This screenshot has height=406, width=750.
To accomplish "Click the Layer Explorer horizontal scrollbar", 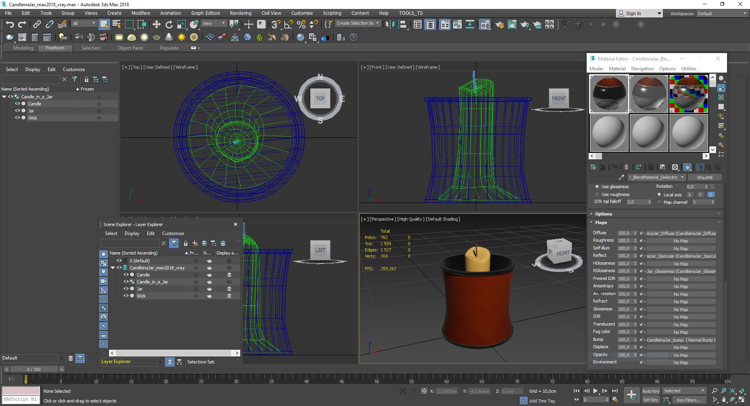I will coord(174,353).
